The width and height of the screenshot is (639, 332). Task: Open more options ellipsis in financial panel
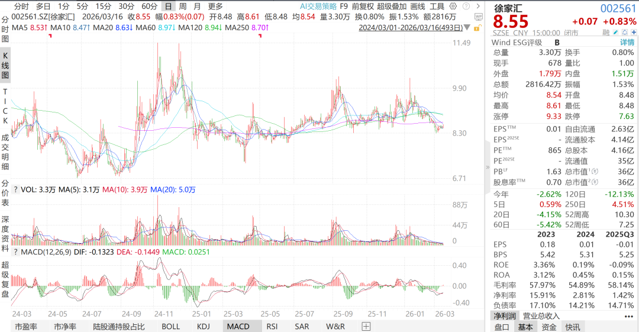click(x=628, y=316)
